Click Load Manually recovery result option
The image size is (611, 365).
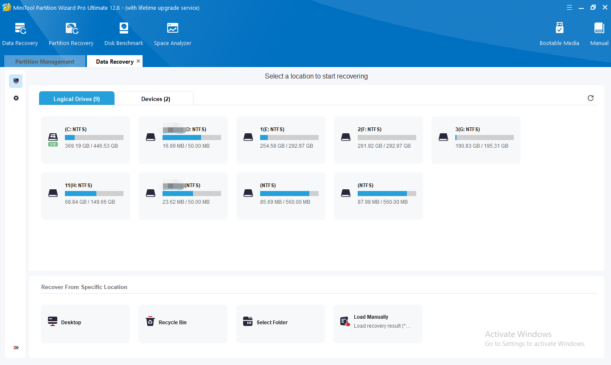[x=378, y=323]
